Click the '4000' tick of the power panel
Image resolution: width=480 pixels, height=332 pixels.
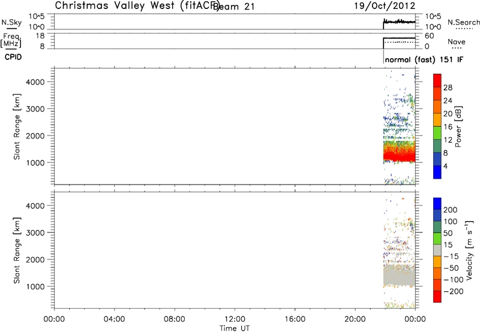[35, 82]
